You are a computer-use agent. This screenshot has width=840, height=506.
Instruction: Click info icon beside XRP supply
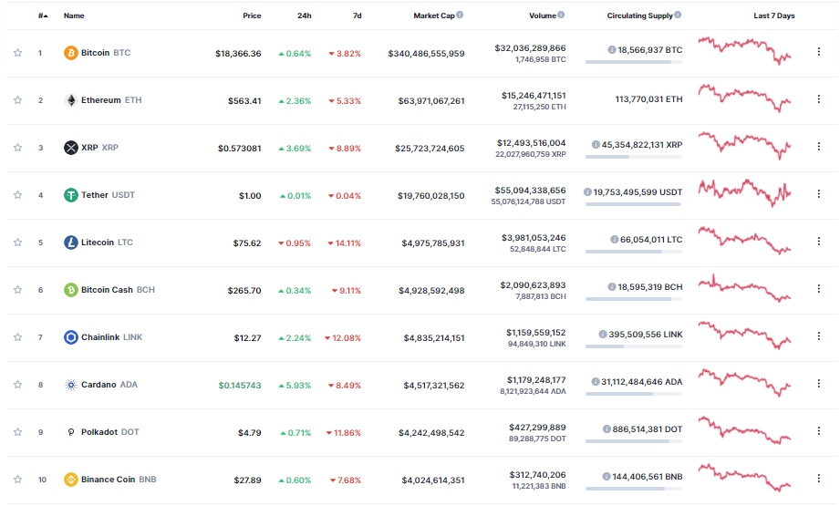pyautogui.click(x=596, y=145)
